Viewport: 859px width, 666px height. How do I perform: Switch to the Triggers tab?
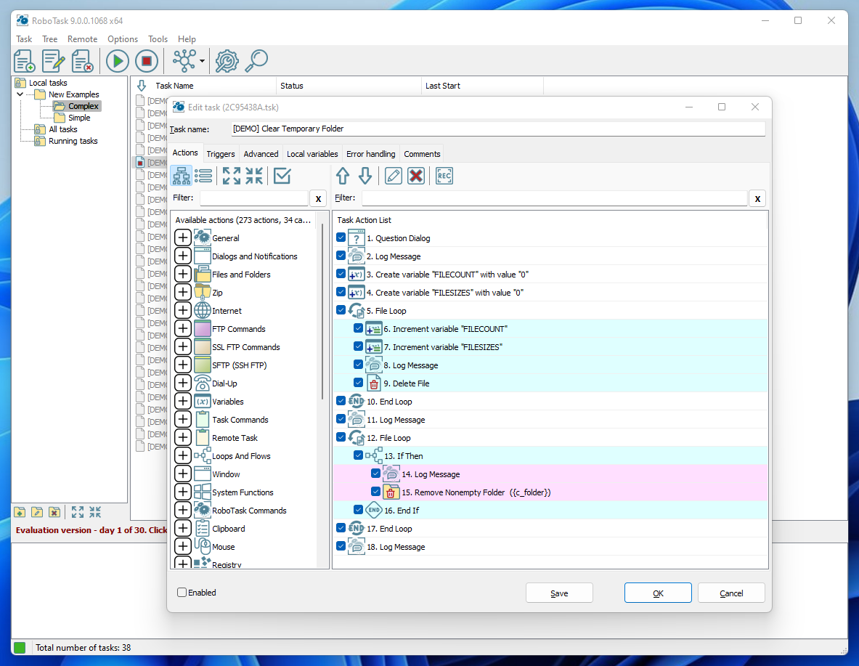[x=221, y=154]
